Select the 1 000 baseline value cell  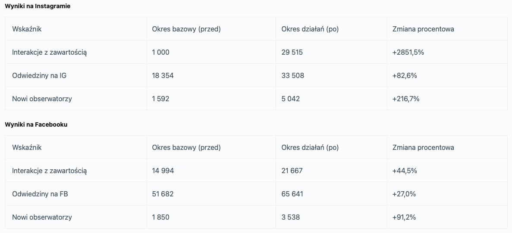coord(161,52)
